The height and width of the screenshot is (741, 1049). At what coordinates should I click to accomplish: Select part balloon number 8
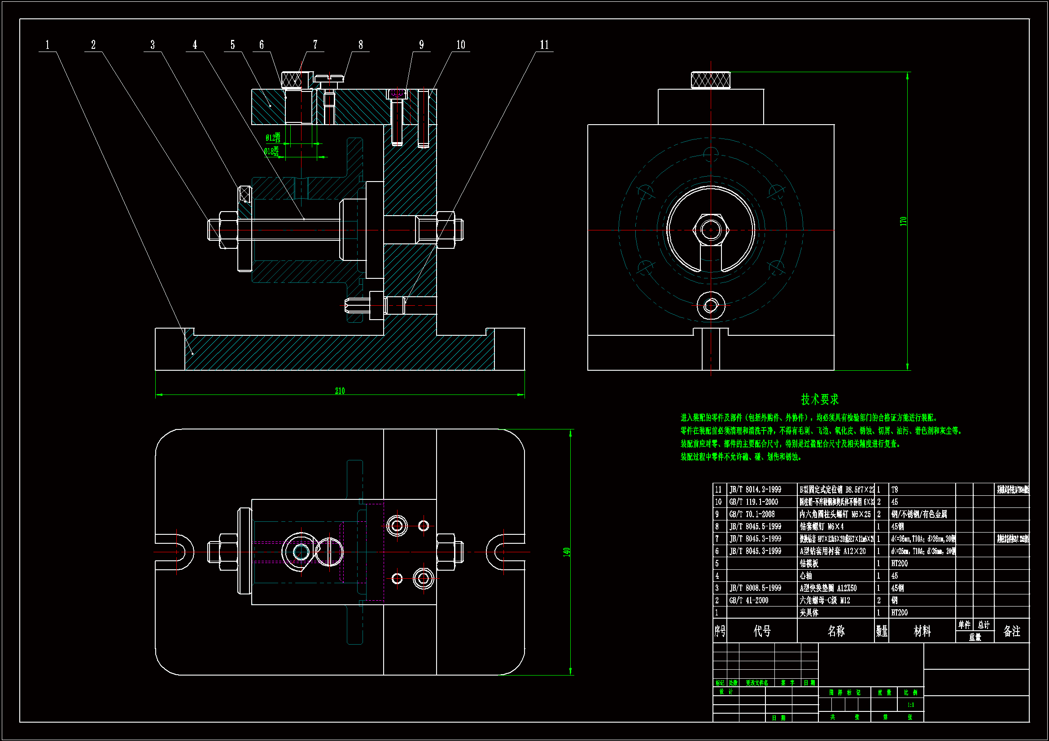[x=360, y=45]
